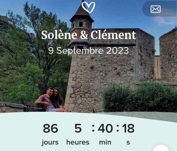
Task: Tap the rounded pill behind the envelope
Action: coord(160,9)
